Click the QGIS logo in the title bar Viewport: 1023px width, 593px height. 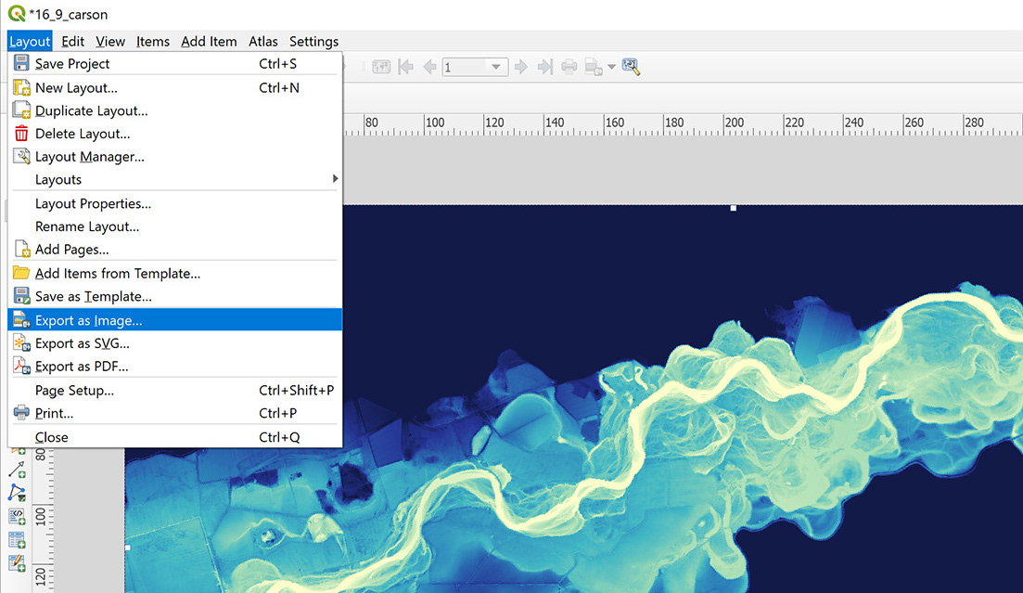(17, 13)
